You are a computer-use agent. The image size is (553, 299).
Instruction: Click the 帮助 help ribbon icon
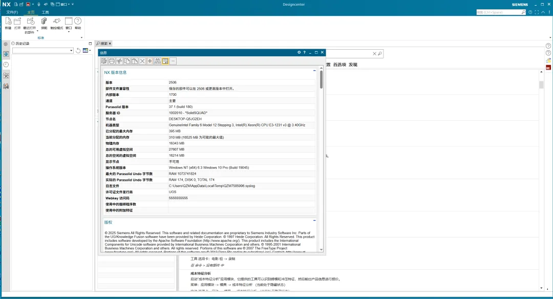(78, 22)
